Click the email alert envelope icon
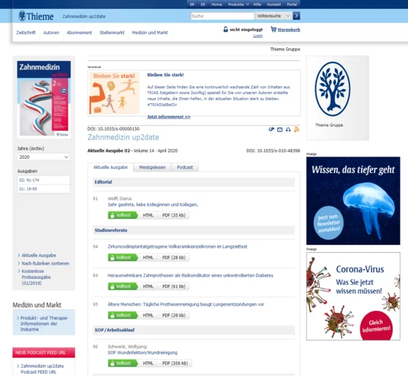Viewport: 408px width, 376px height. click(x=280, y=129)
